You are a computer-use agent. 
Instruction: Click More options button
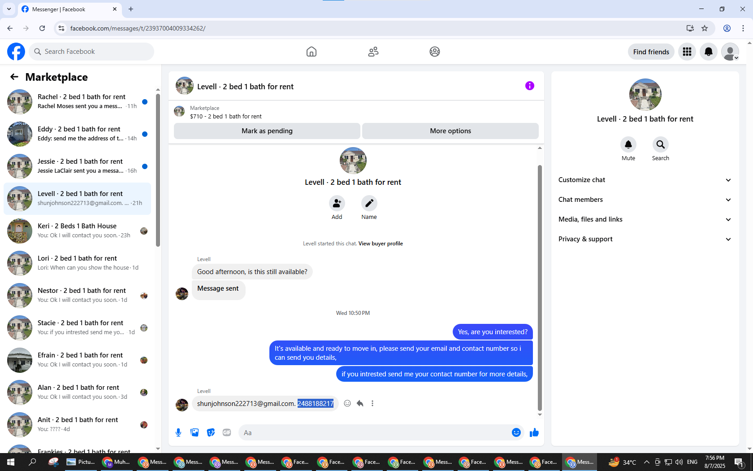point(450,131)
